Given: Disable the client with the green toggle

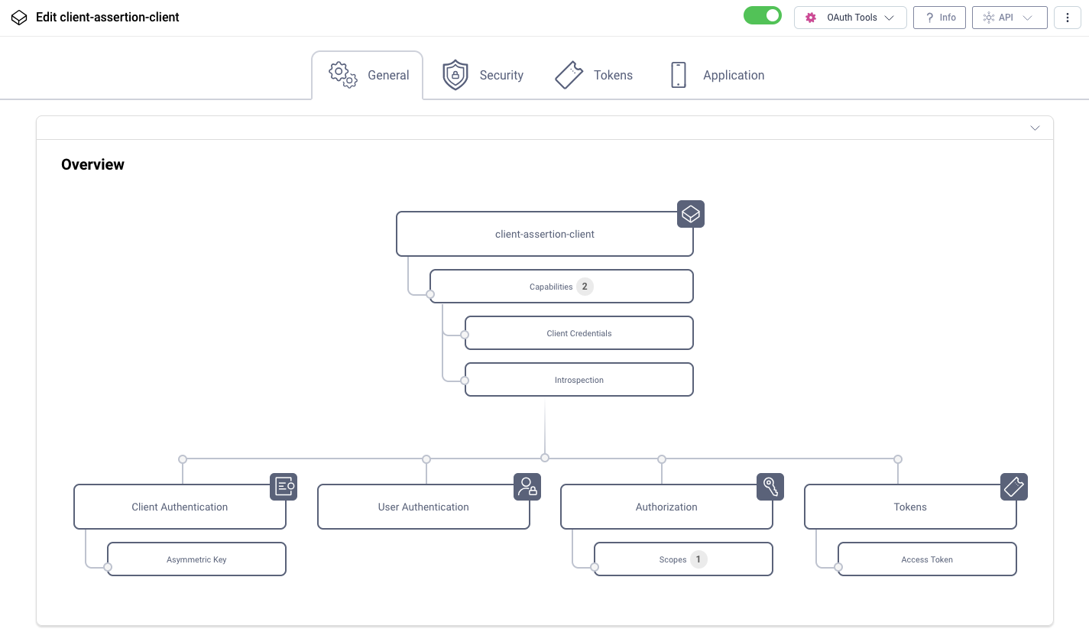Looking at the screenshot, I should pos(763,15).
